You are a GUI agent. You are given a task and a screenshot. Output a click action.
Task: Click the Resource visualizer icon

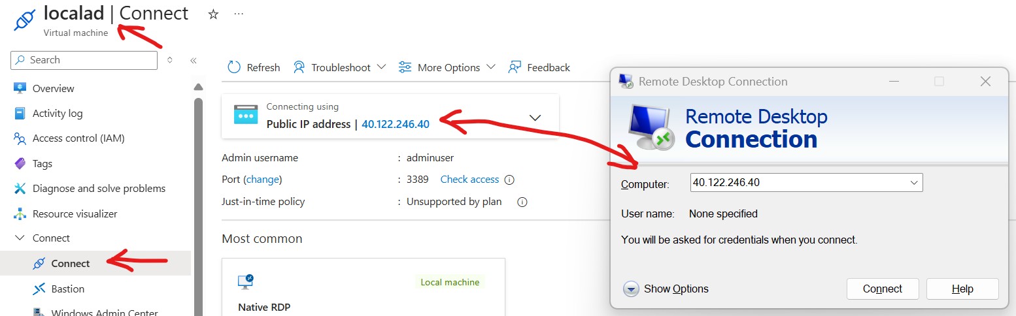(x=20, y=213)
